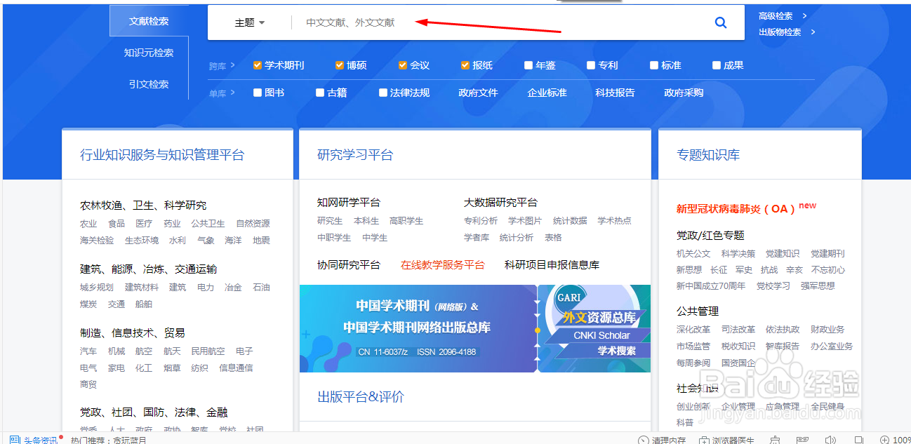Viewport: 911px width, 444px height.
Task: Click the sound speaker icon in status bar
Action: coord(831,440)
